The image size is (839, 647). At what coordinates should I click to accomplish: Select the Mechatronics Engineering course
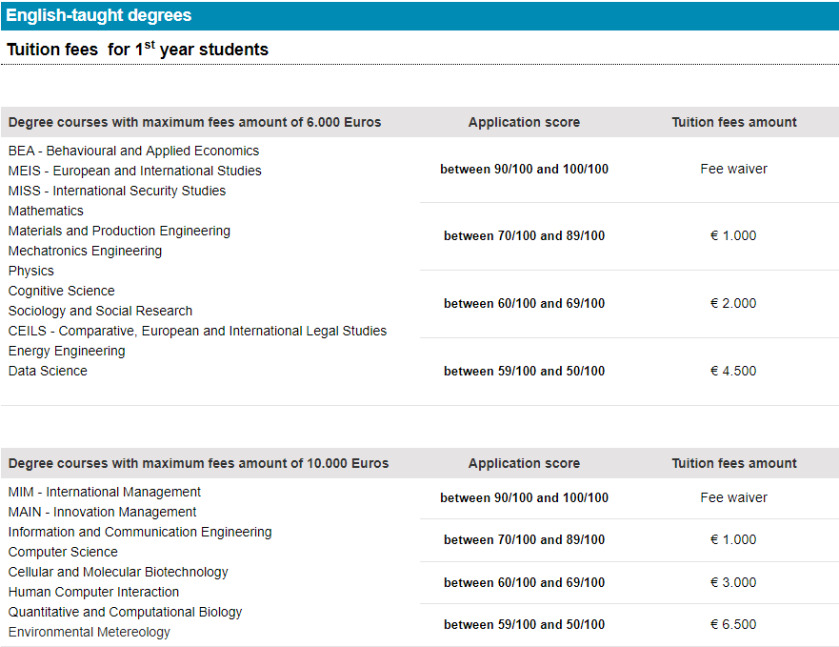tap(85, 251)
